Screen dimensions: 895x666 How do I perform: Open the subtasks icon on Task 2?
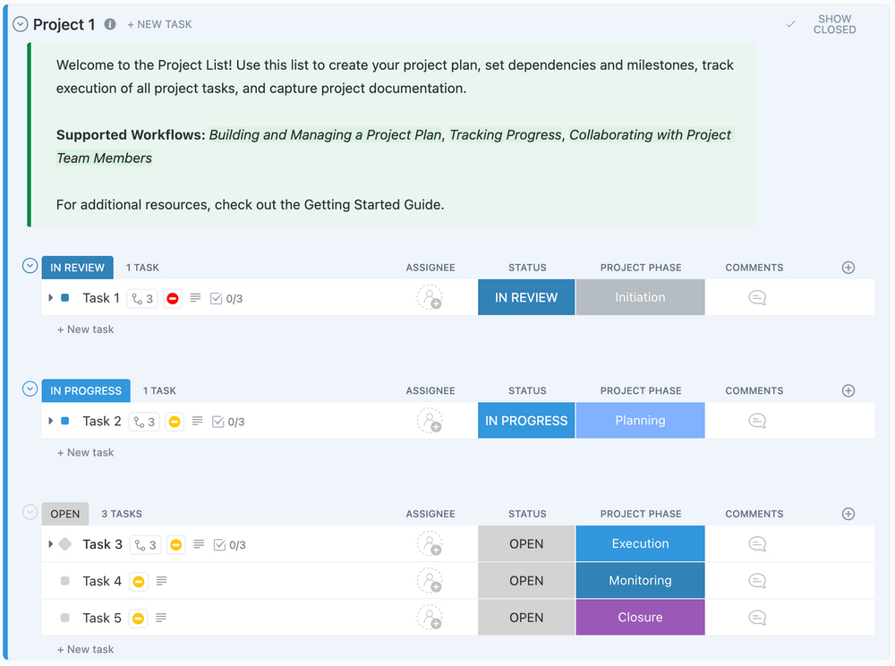[x=144, y=421]
